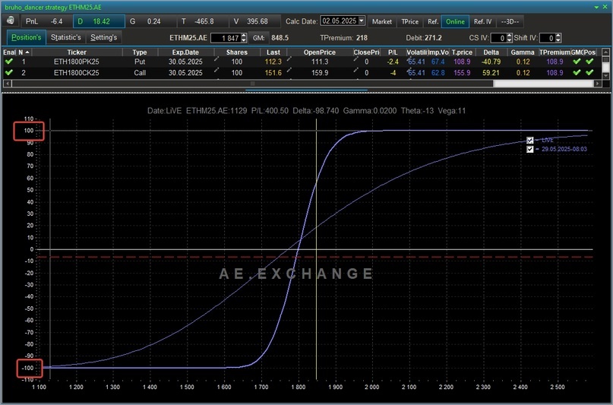Click the T.price value 155.9

pos(462,73)
